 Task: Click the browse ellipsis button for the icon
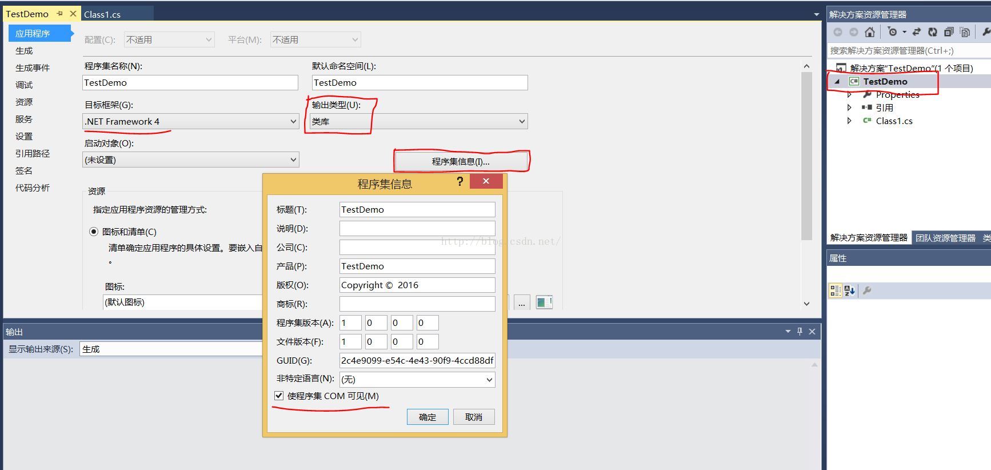[522, 302]
